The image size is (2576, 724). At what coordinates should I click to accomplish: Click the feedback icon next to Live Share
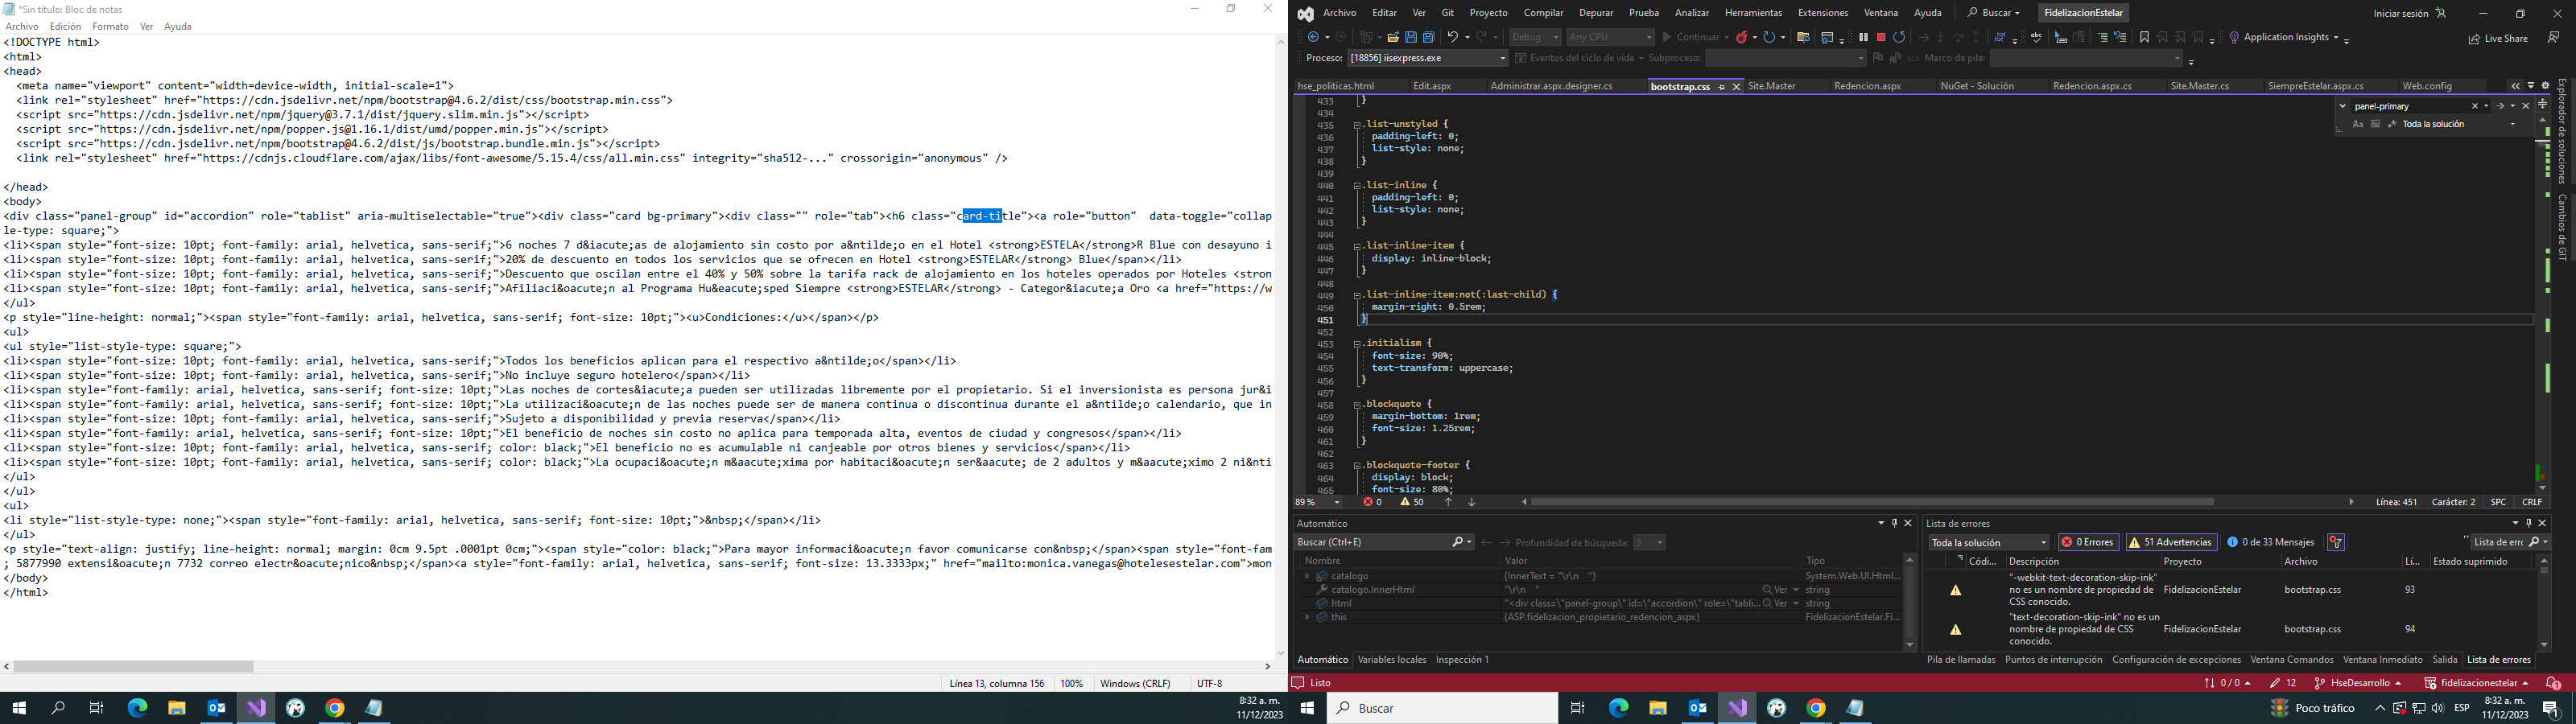tap(2553, 37)
